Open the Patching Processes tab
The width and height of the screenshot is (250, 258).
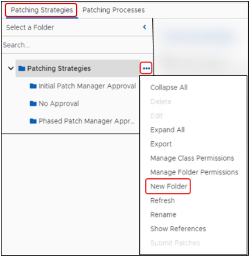click(x=113, y=10)
